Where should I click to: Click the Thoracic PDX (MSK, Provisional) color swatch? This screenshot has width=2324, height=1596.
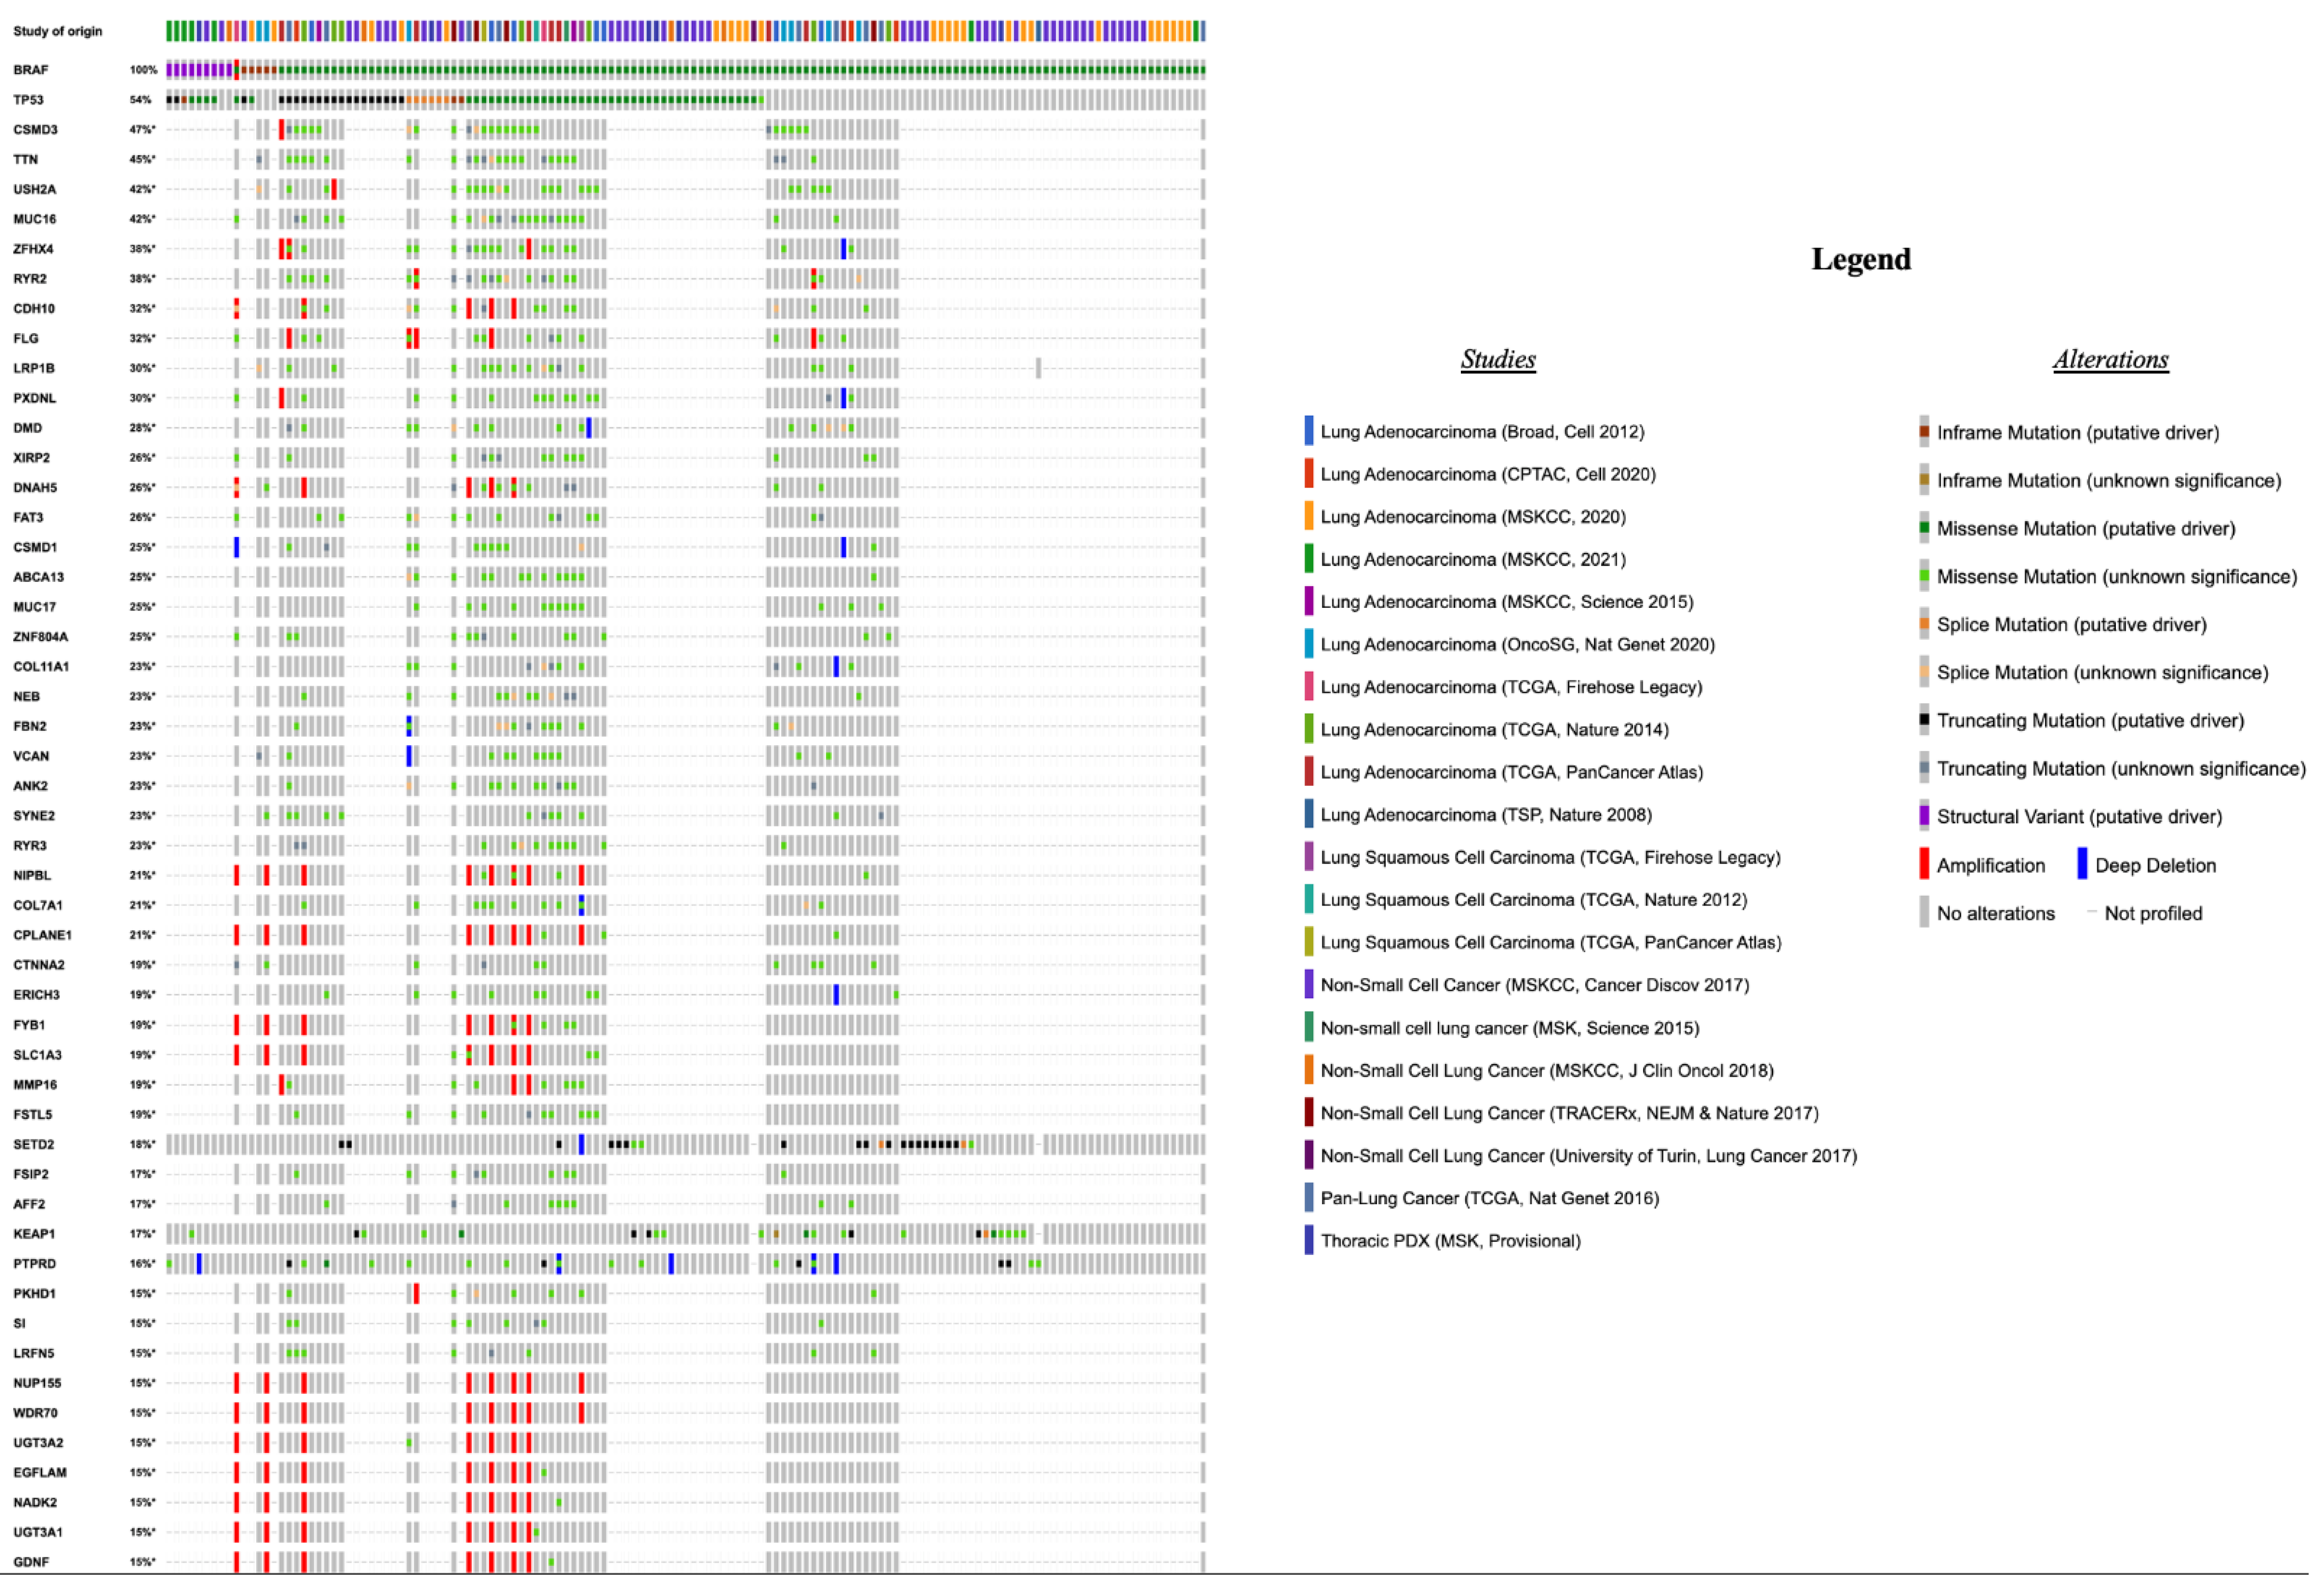click(x=1308, y=1240)
